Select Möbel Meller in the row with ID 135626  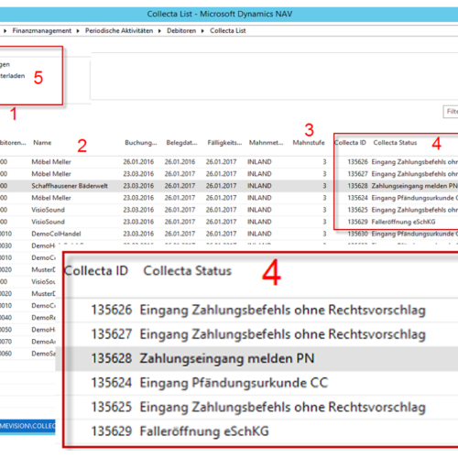tap(51, 162)
